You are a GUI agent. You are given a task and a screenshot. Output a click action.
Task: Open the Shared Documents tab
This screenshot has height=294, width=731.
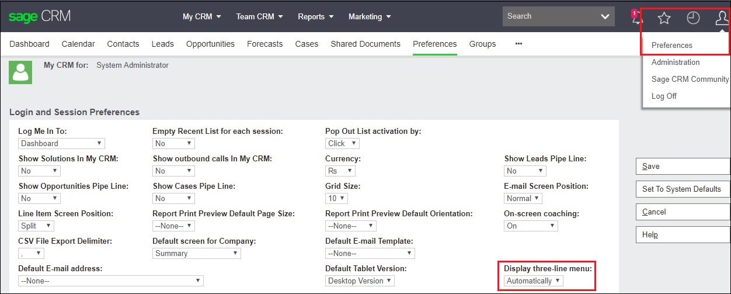(365, 44)
